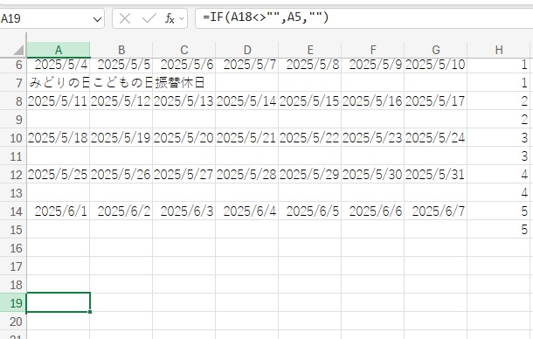The image size is (533, 339).
Task: Click cell containing 2025/5/5
Action: tap(121, 65)
